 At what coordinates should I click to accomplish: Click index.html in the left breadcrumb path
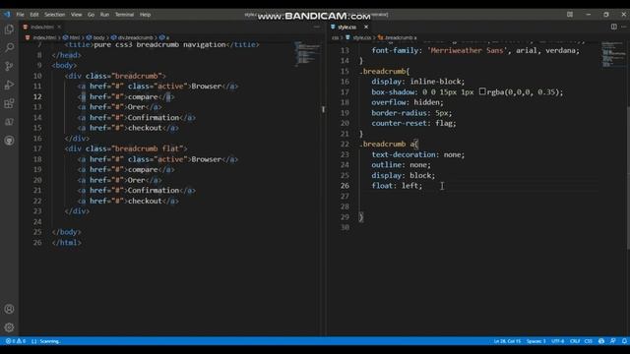coord(44,37)
